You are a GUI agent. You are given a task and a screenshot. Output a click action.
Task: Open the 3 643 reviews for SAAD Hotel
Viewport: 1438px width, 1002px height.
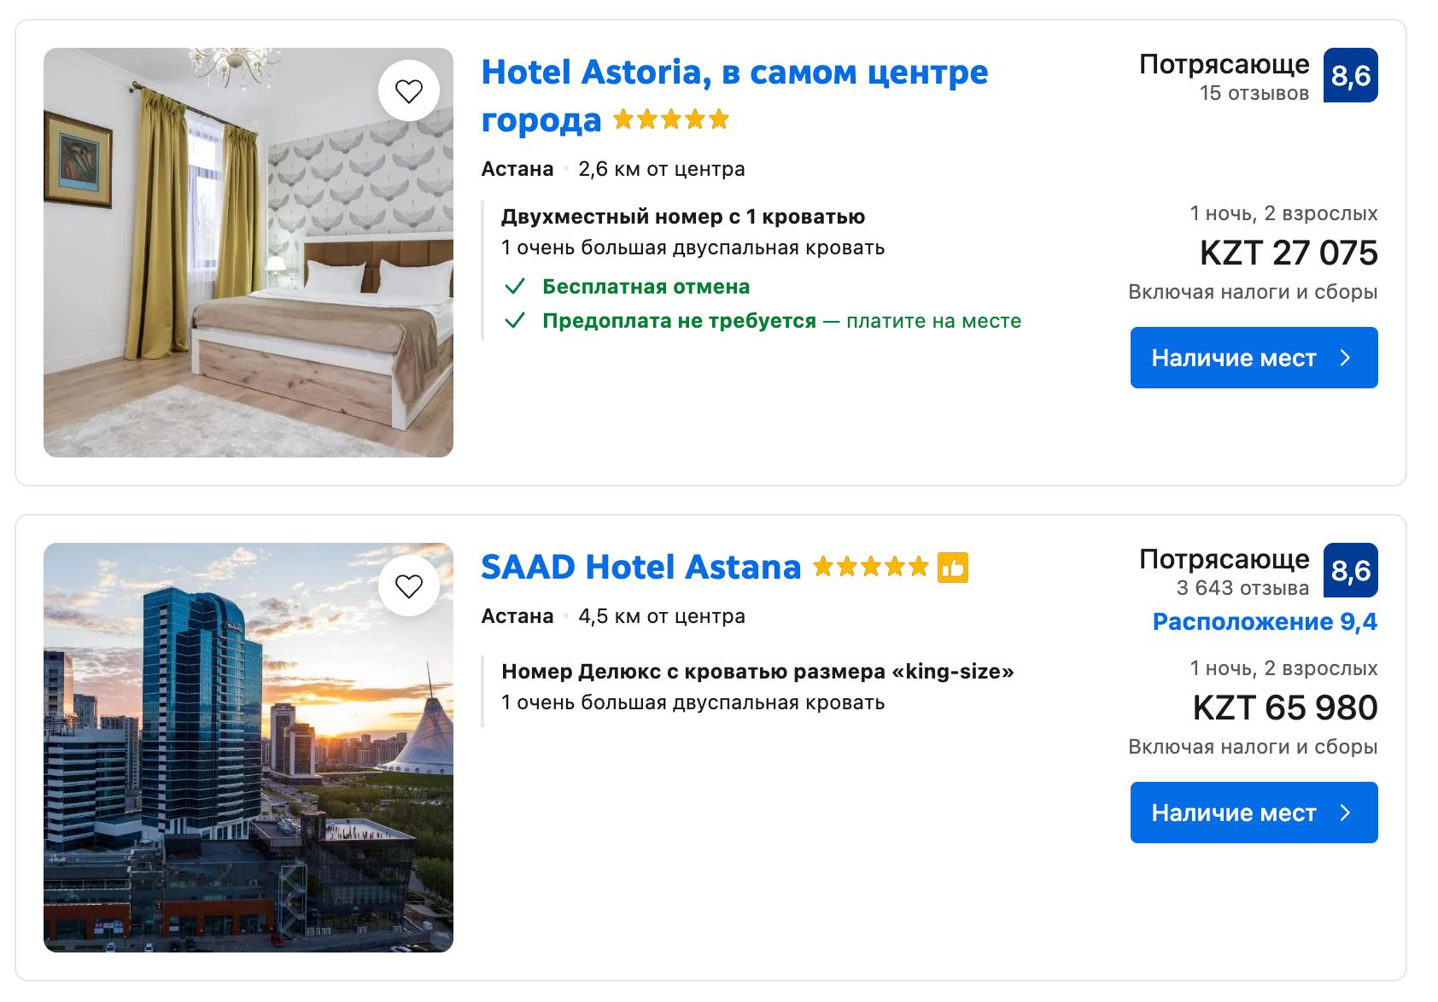click(x=1242, y=588)
